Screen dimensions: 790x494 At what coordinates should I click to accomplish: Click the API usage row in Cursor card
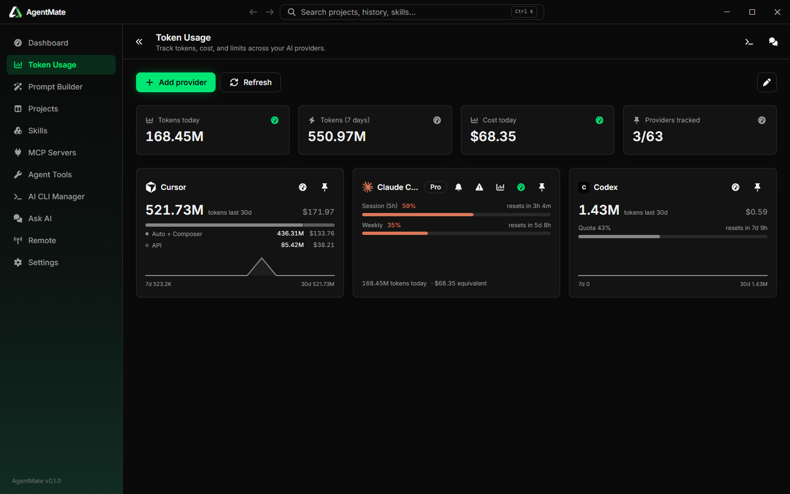[240, 245]
